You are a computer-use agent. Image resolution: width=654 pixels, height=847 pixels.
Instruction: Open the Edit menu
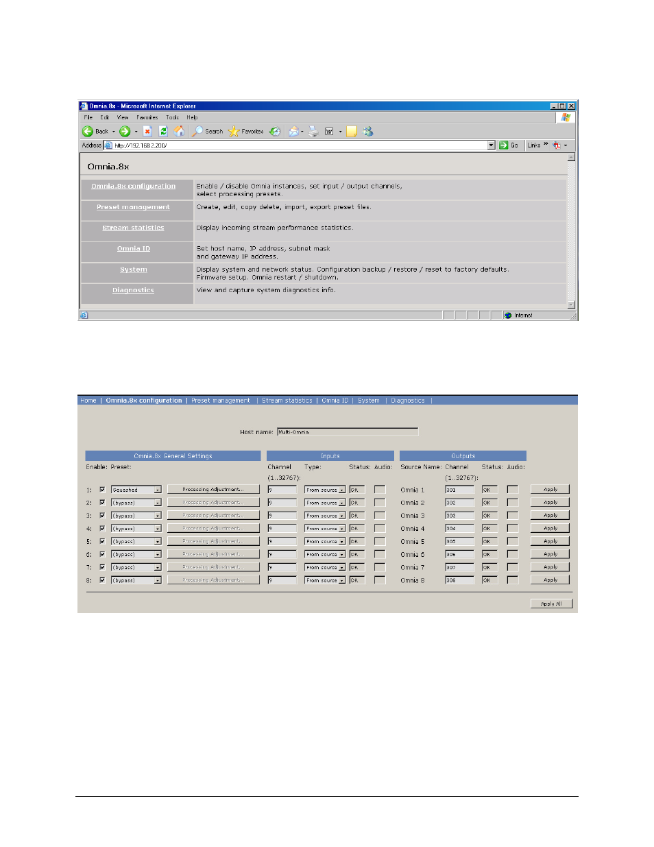105,117
